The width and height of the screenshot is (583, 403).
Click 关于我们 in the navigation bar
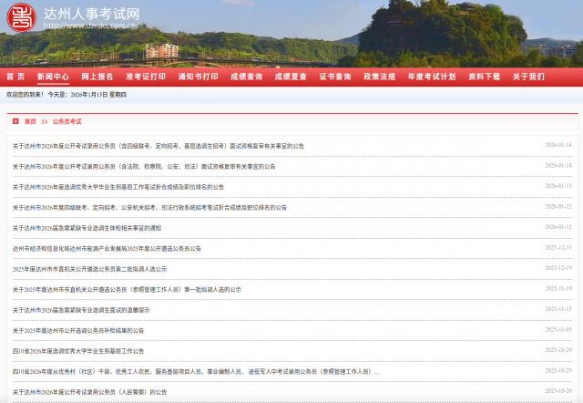[x=528, y=77]
